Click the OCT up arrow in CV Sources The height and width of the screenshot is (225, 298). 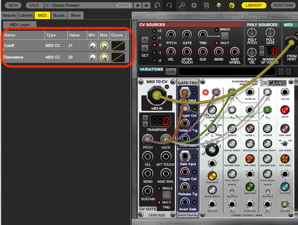coord(145,40)
